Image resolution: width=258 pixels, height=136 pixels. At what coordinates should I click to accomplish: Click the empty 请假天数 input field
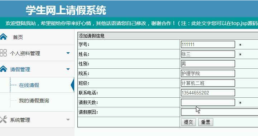208,102
